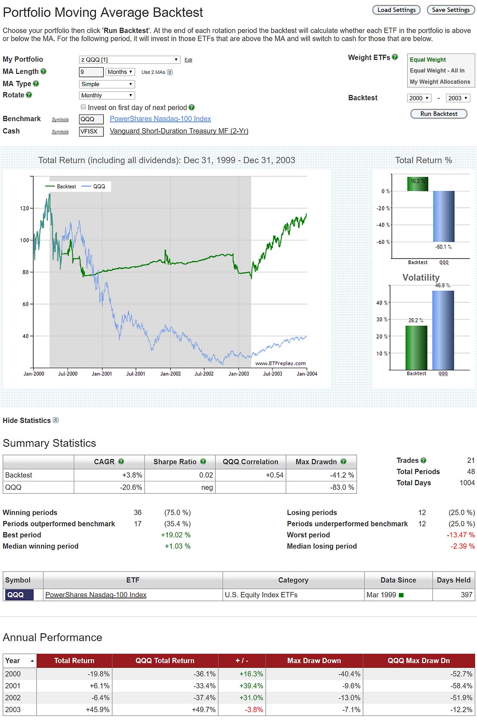Click the green data-status square next to Mar 1999
Screen dimensions: 477x723
(401, 595)
